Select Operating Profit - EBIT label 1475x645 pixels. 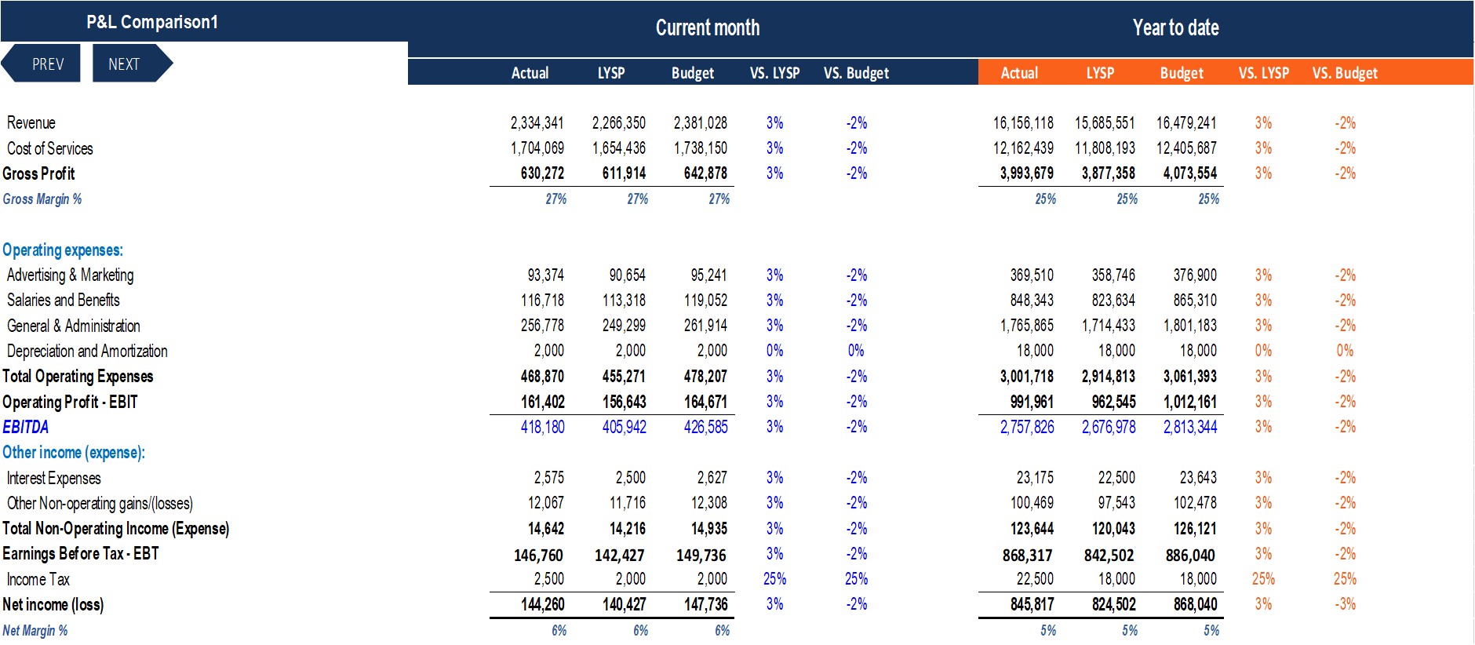click(70, 402)
